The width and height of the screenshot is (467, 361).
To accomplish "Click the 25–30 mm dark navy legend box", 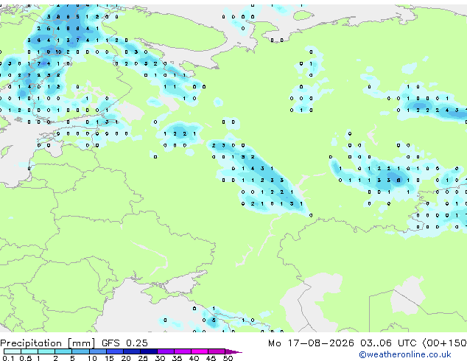I will click(149, 351).
